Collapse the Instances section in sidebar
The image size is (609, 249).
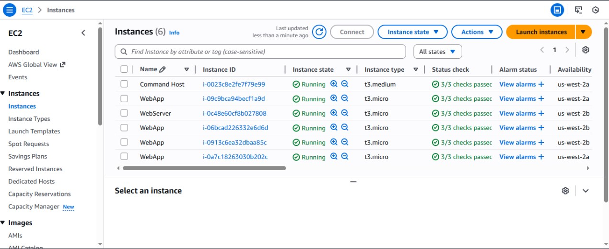tap(2, 94)
